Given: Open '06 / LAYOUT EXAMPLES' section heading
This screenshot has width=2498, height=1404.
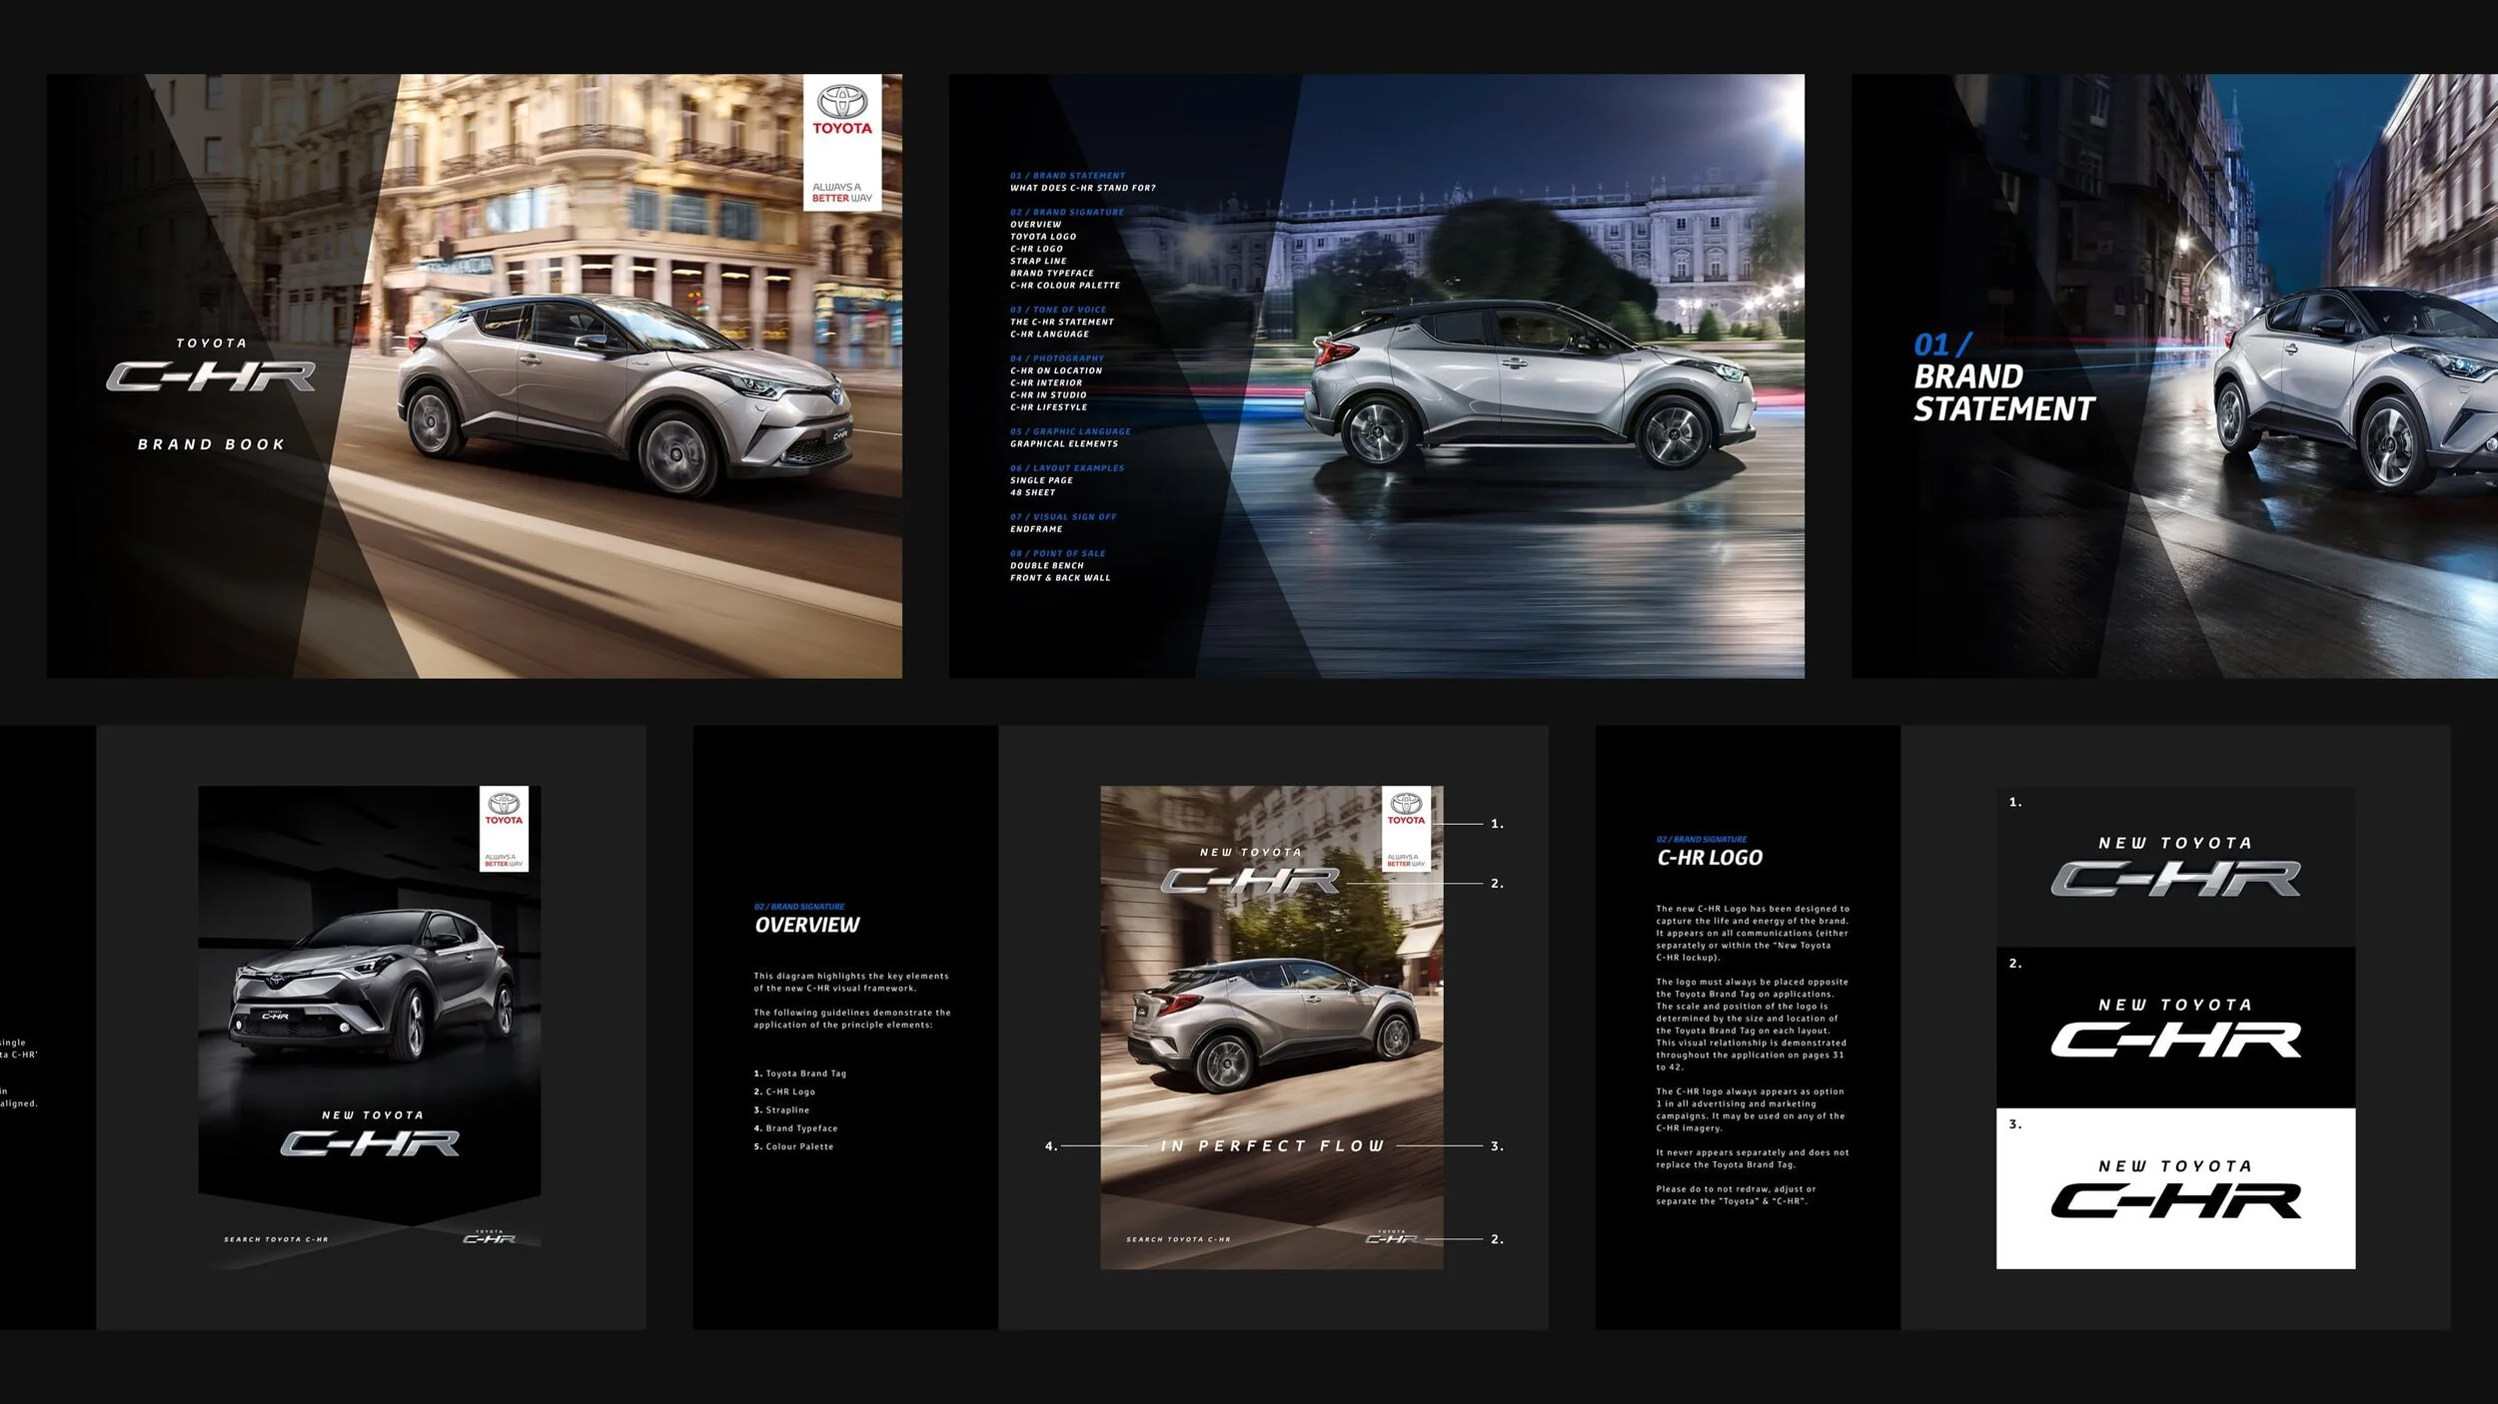Looking at the screenshot, I should click(1066, 468).
